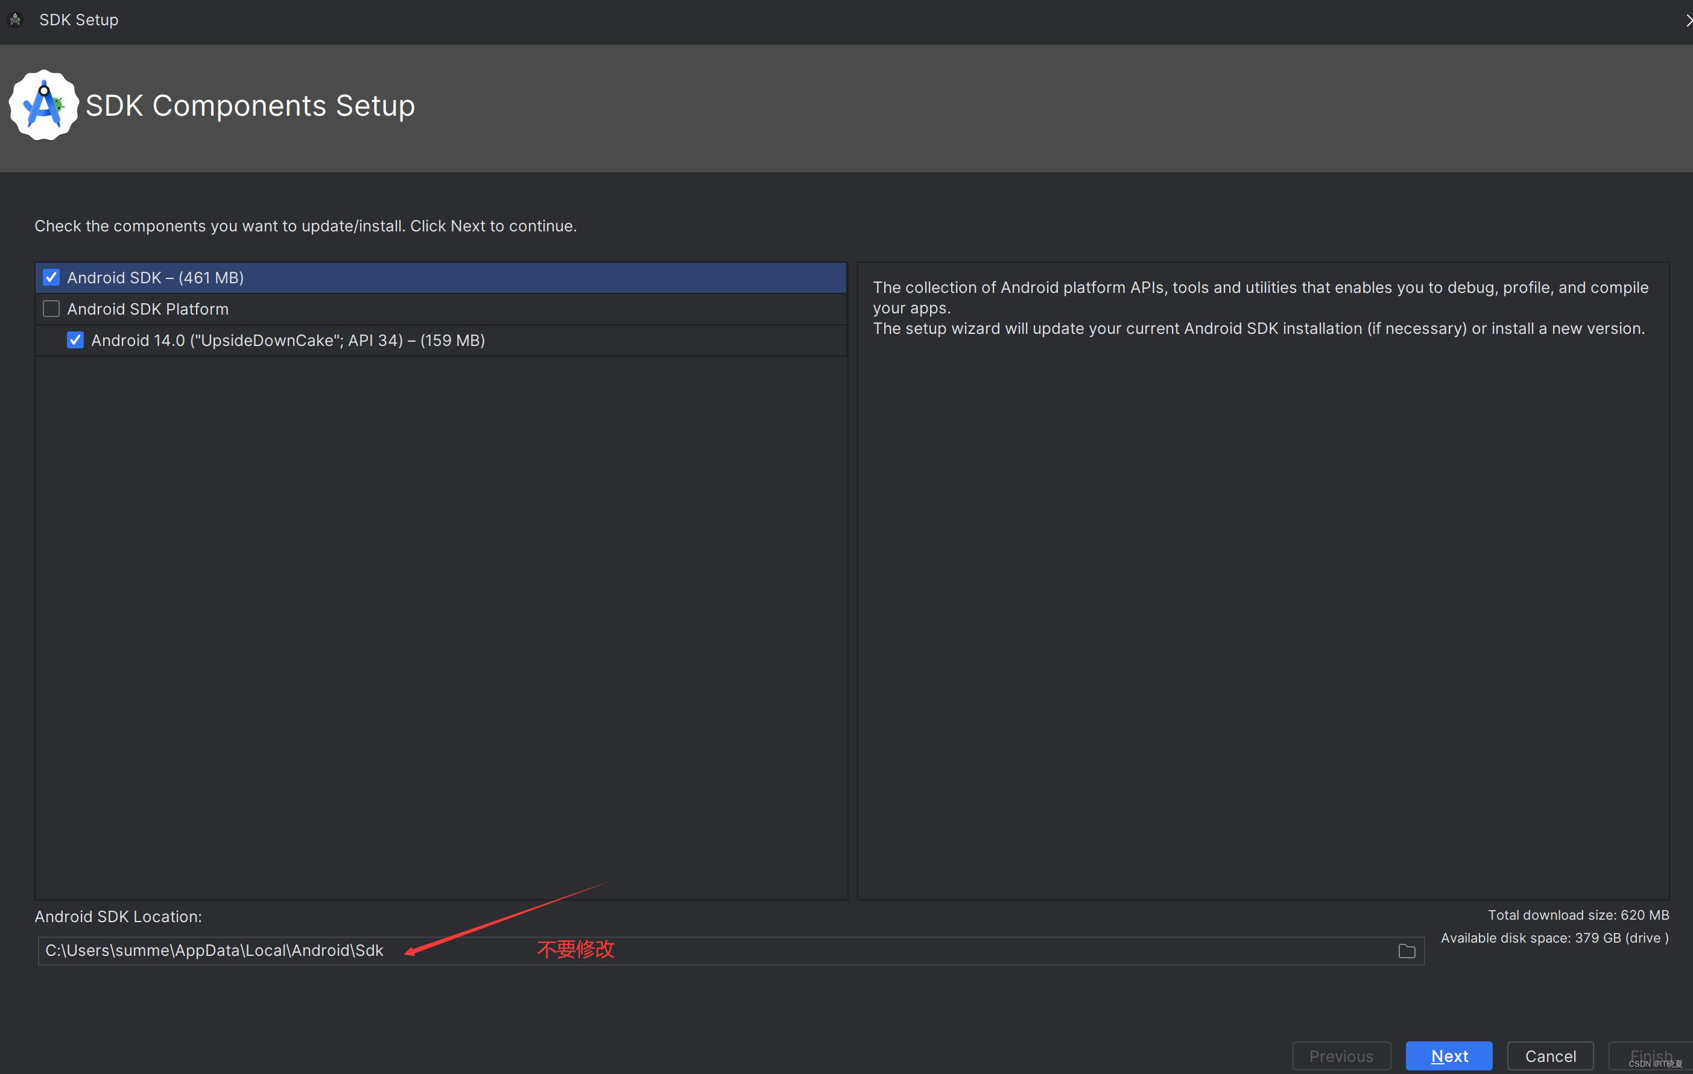Click the Android SDK description paragraph
1693x1074 pixels.
tap(1261, 307)
